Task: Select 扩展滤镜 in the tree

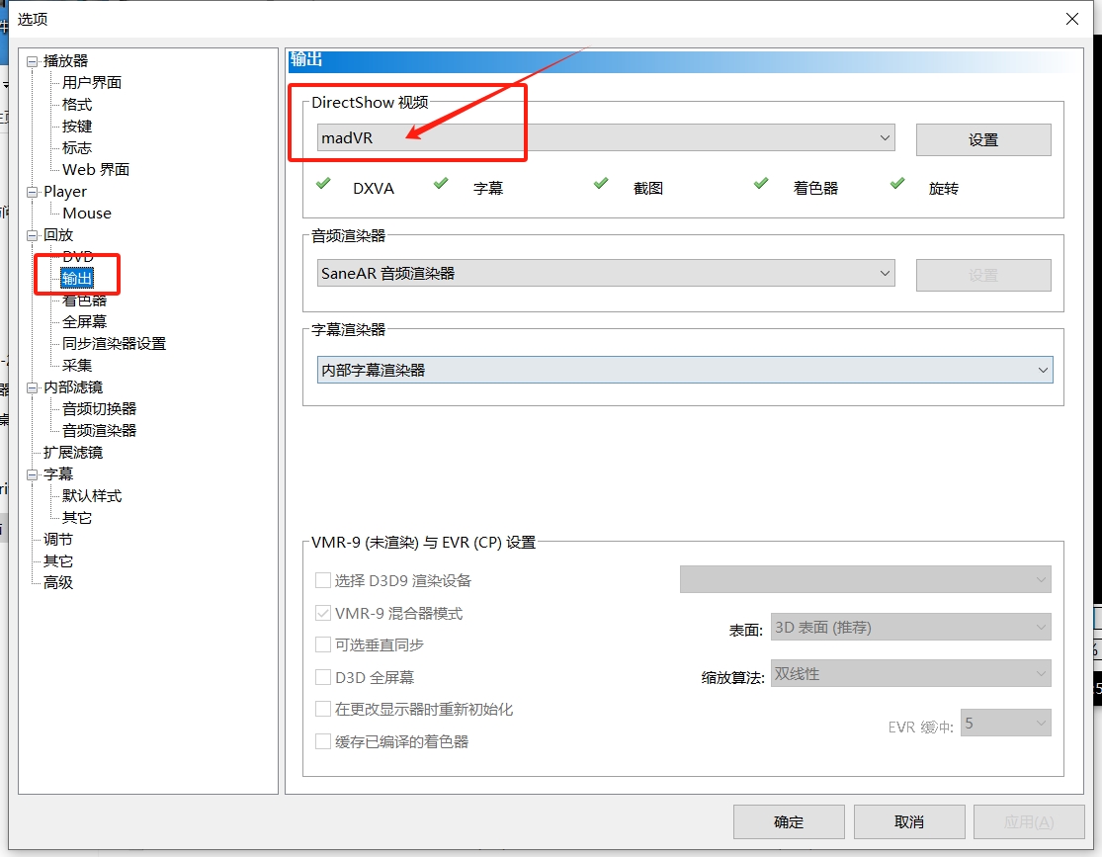Action: click(73, 453)
